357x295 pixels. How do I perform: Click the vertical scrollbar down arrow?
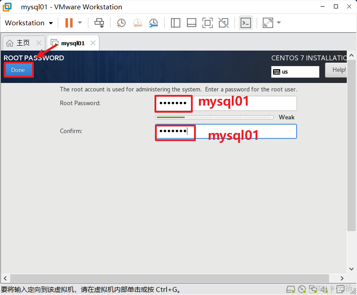[x=351, y=269]
